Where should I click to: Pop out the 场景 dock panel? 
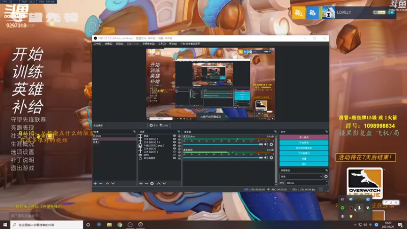[x=134, y=132]
